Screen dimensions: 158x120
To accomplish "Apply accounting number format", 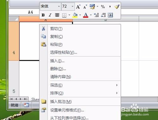I will [92, 7].
